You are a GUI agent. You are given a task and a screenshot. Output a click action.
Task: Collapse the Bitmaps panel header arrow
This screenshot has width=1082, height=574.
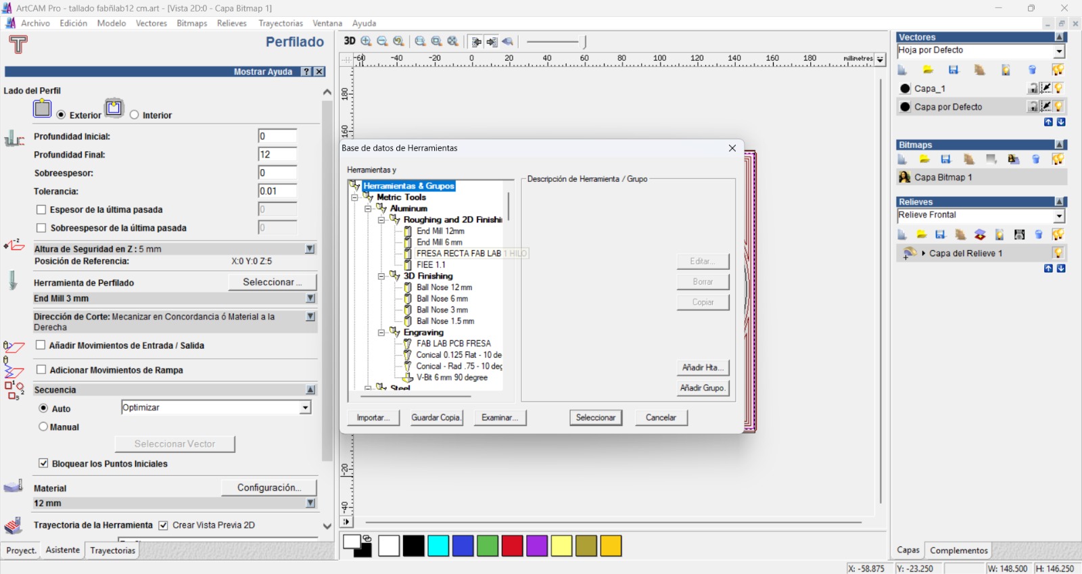click(x=1060, y=145)
